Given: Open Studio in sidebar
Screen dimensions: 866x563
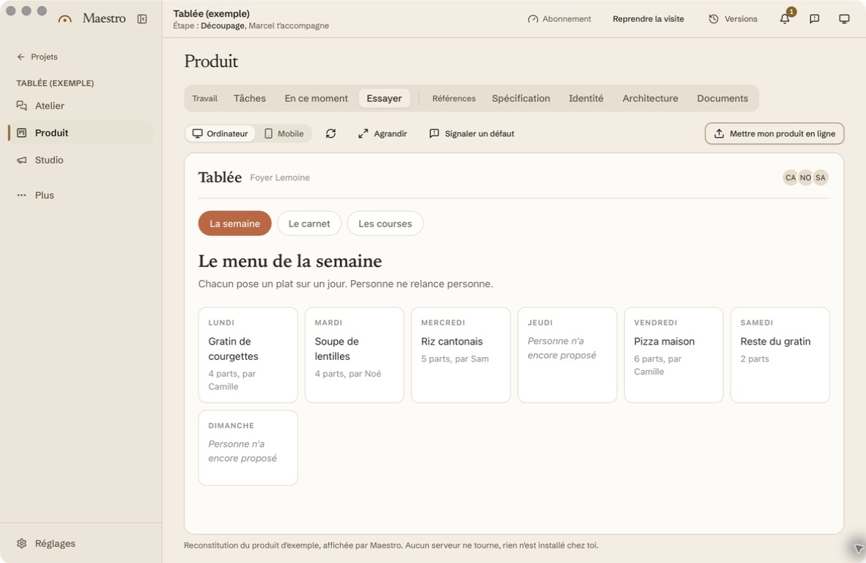Looking at the screenshot, I should click(x=81, y=160).
